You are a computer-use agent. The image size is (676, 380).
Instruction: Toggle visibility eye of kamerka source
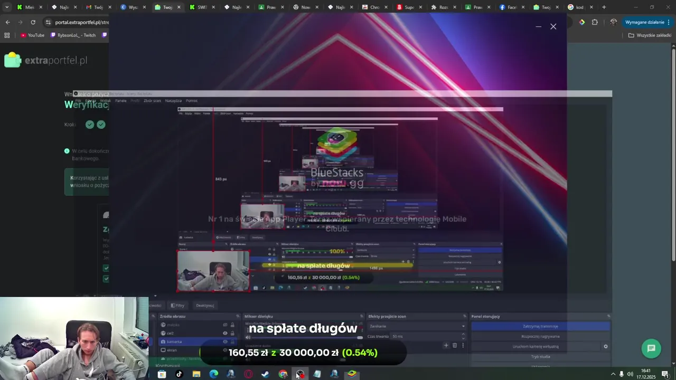[225, 341]
